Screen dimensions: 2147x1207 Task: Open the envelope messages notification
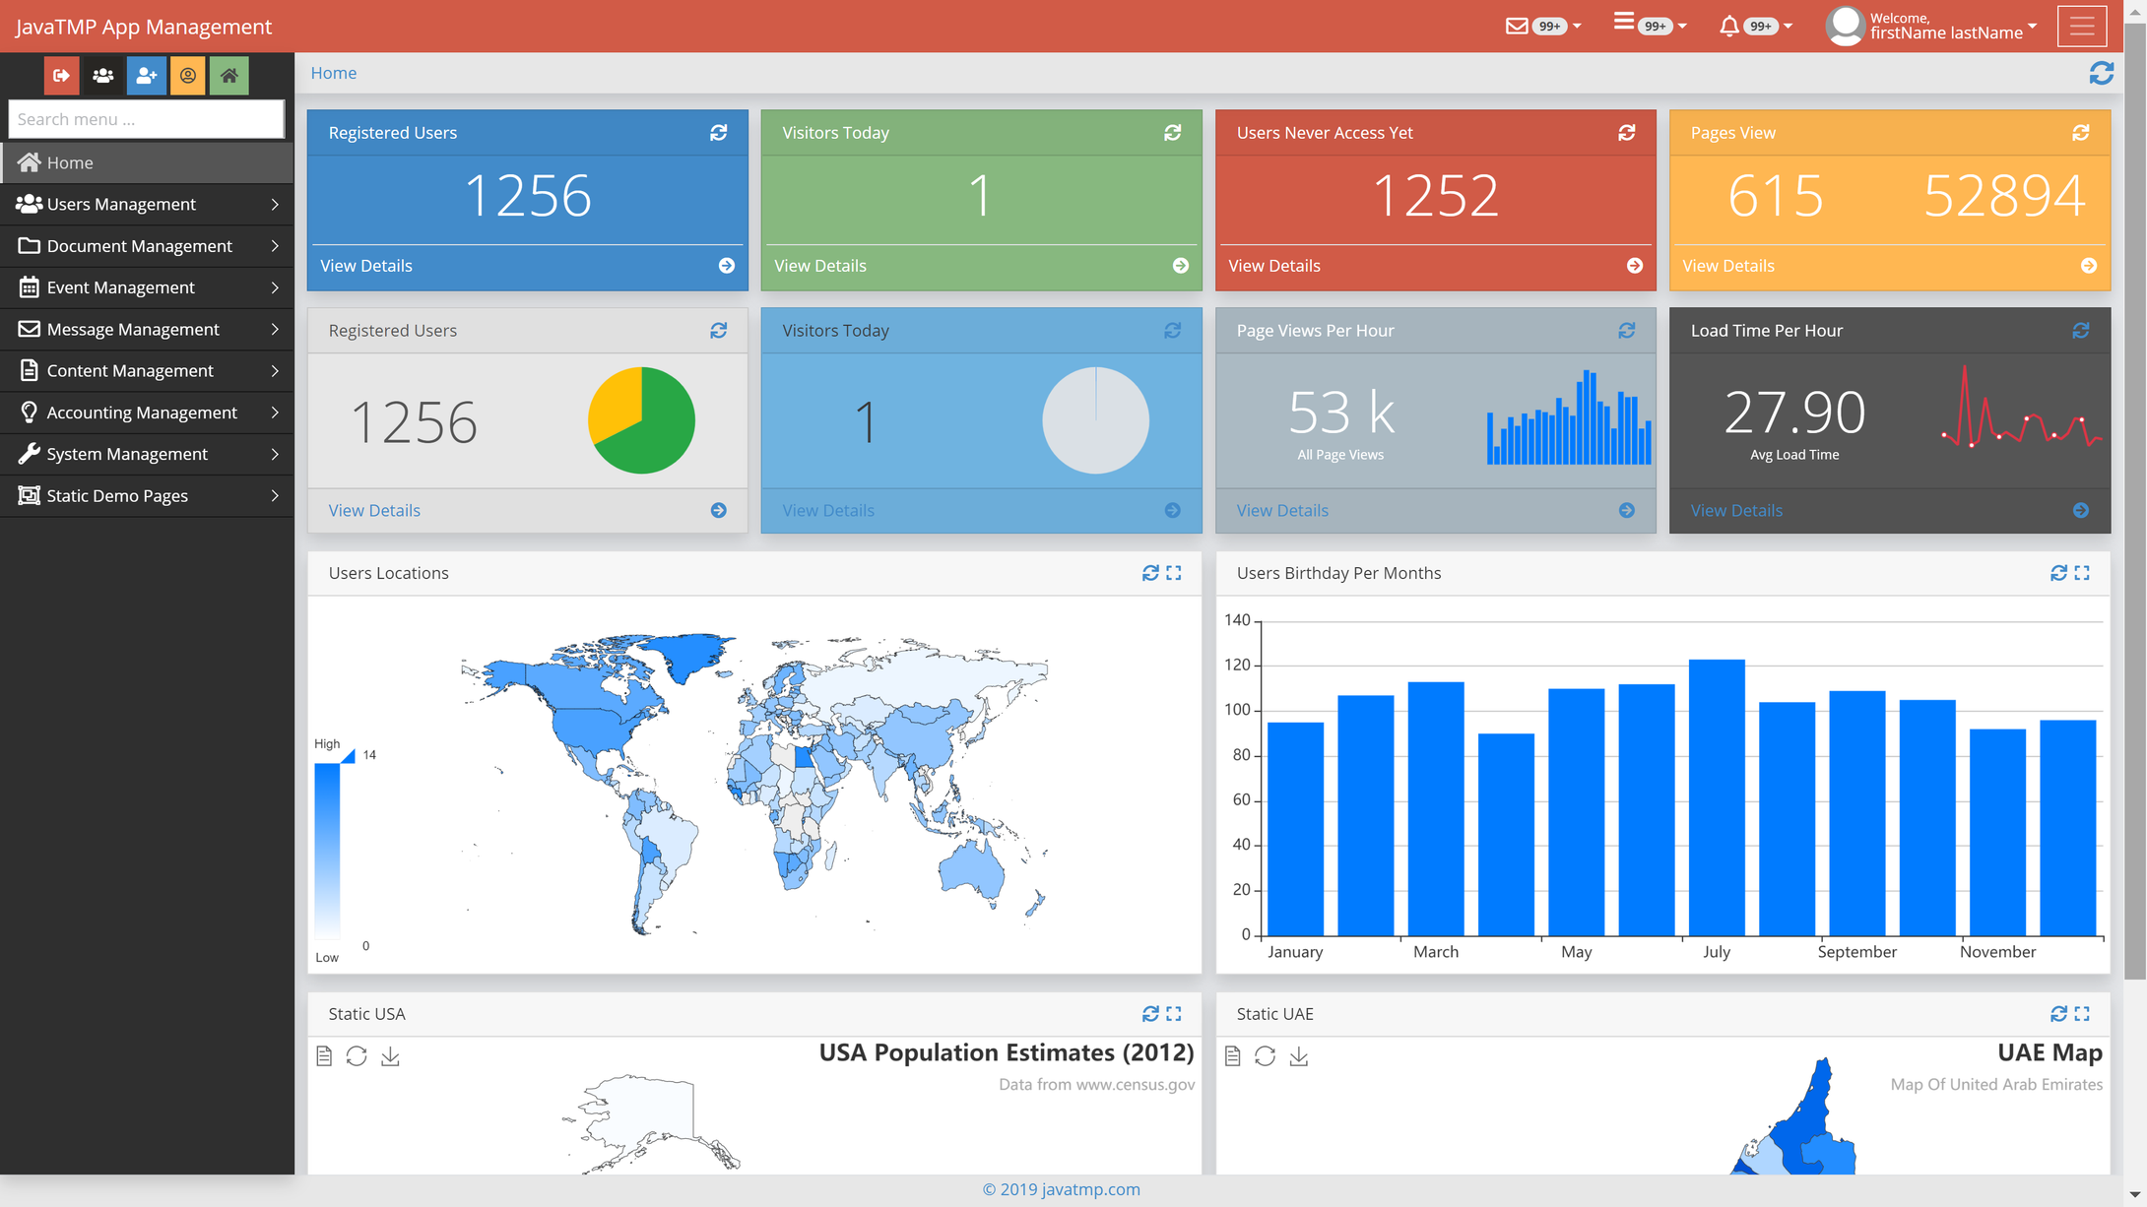(x=1543, y=27)
